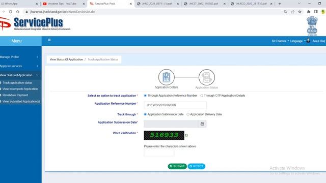The width and height of the screenshot is (326, 183).
Task: Open the browser side panel icon
Action: (316, 12)
